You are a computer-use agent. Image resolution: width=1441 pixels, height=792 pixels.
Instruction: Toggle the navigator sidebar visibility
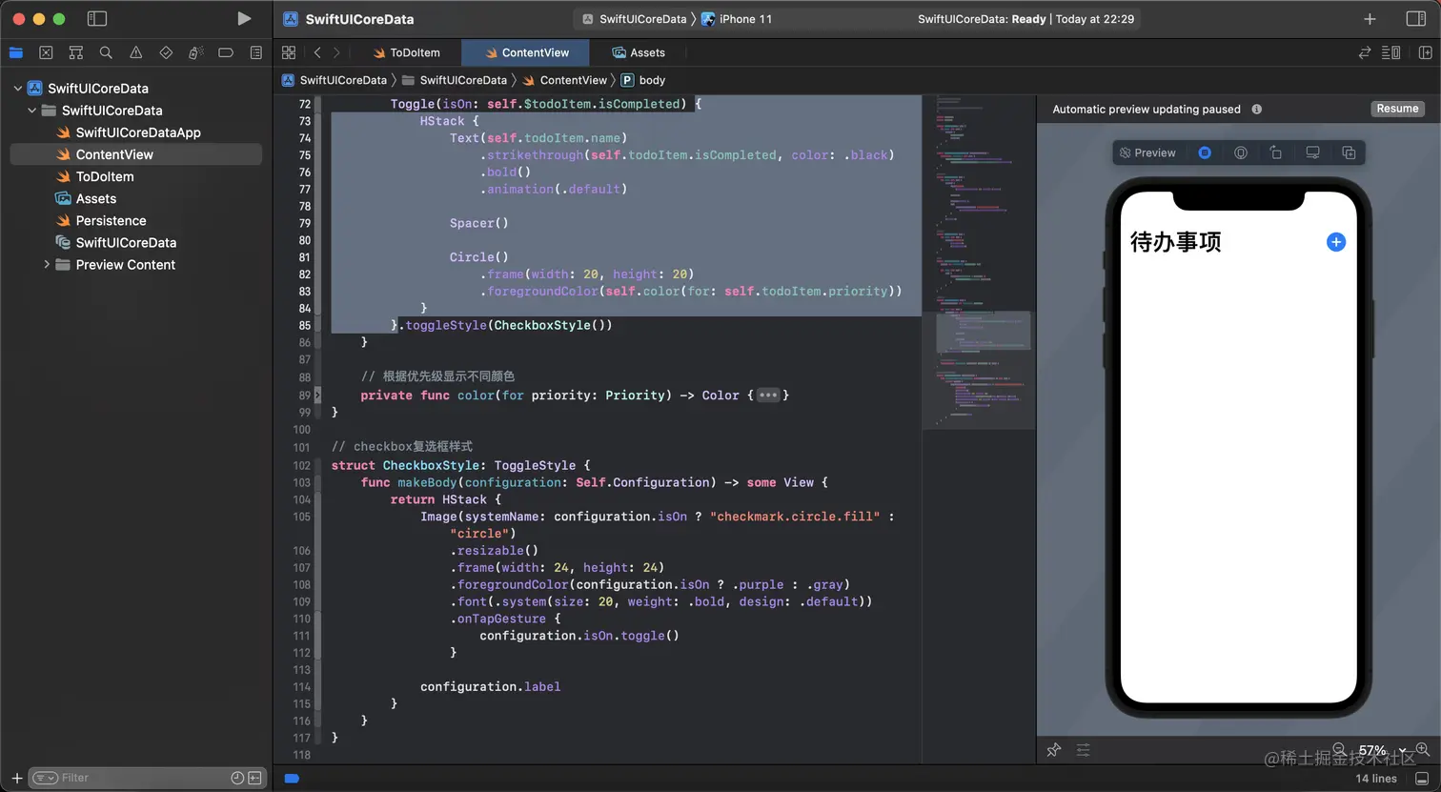pyautogui.click(x=96, y=18)
